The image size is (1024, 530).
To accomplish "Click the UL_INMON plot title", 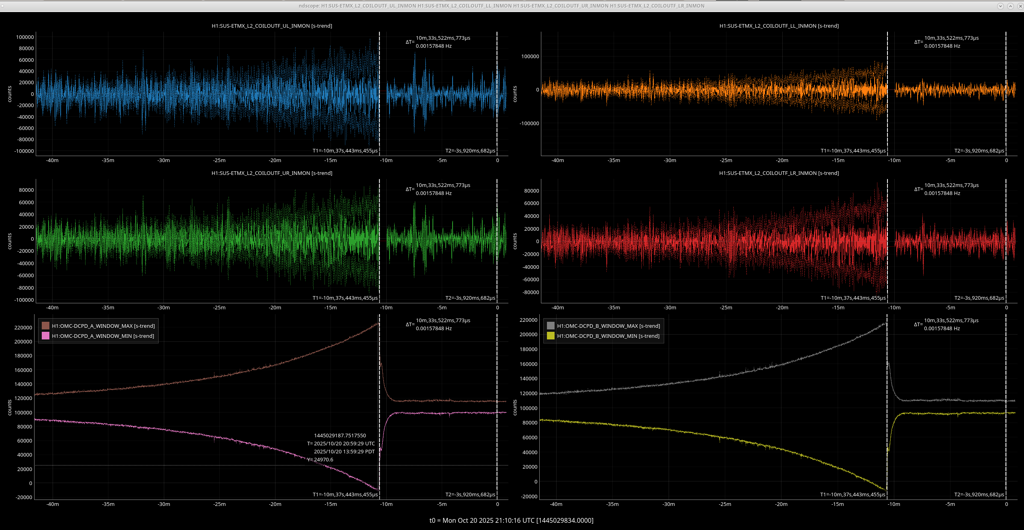I will 272,26.
